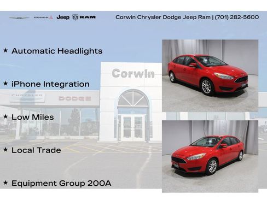
Task: Click the Dodge logo in header
Action: (x=43, y=17)
